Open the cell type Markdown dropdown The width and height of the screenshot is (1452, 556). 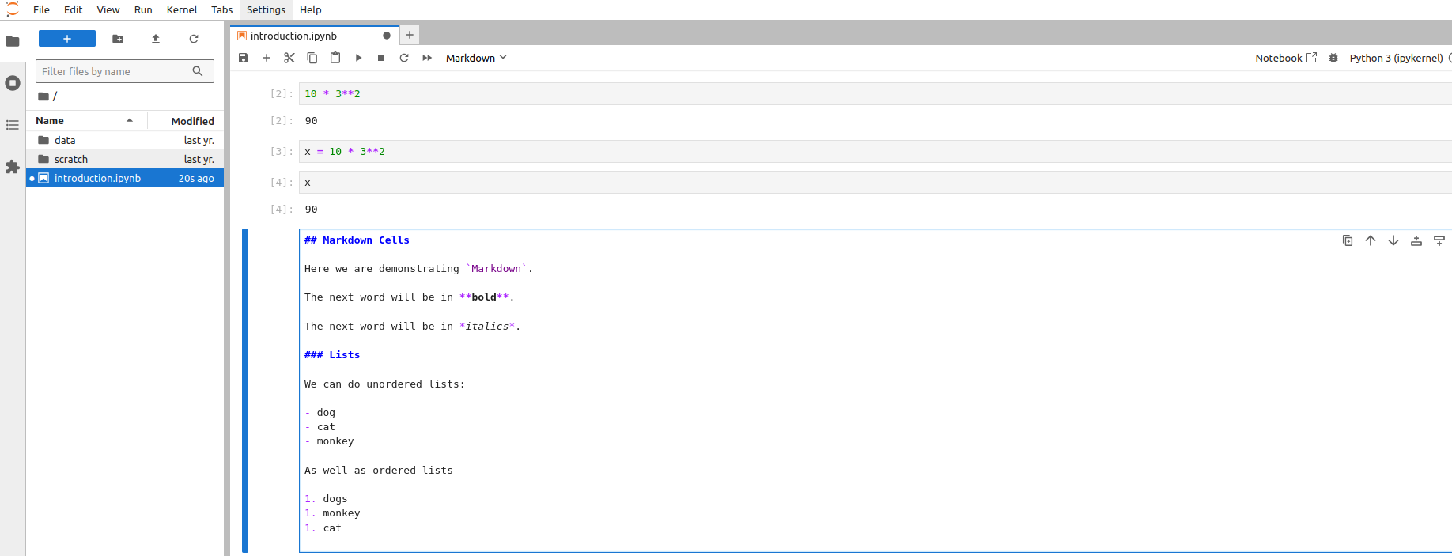476,58
